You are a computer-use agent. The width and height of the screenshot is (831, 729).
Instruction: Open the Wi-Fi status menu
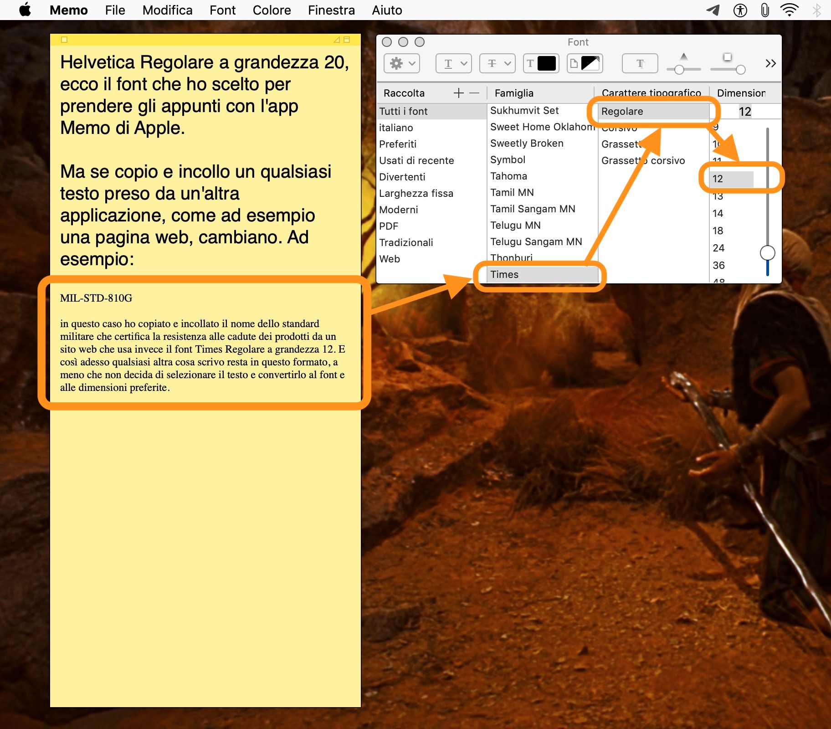tap(790, 10)
